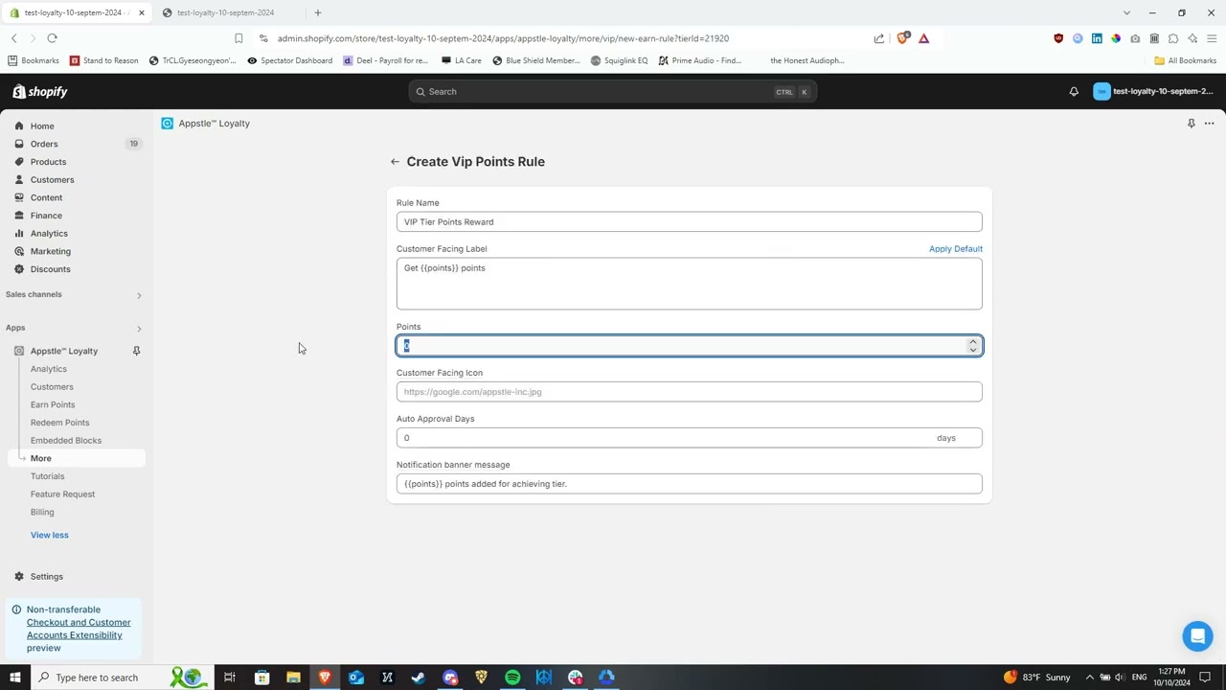Switch to second test-loyalty browser tab
Image resolution: width=1226 pixels, height=690 pixels.
(225, 12)
